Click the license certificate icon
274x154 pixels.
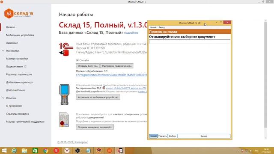coord(64,119)
